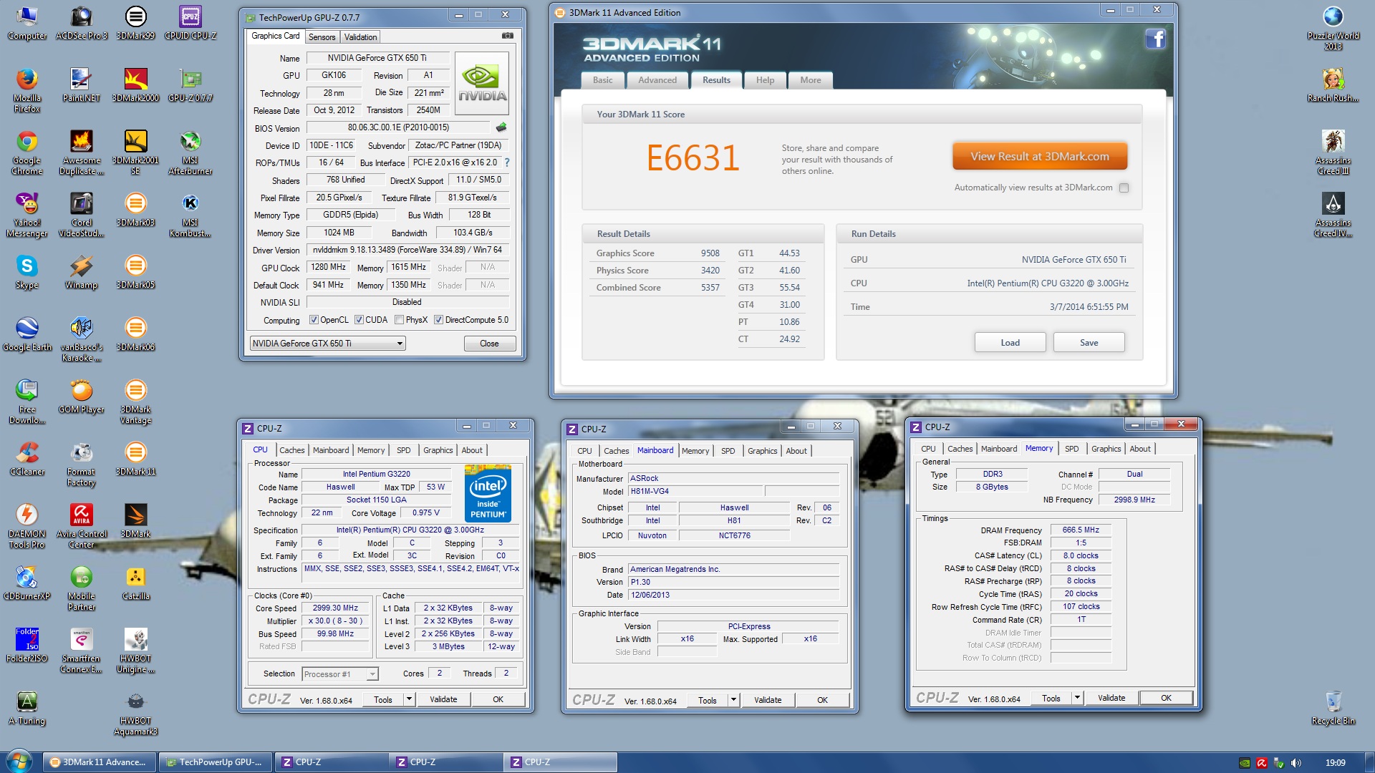The height and width of the screenshot is (773, 1375).
Task: Open the Avira Control Center icon
Action: (81, 525)
